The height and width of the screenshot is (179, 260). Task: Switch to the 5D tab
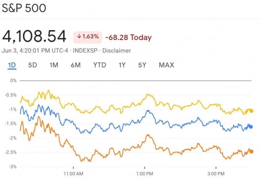pyautogui.click(x=33, y=65)
